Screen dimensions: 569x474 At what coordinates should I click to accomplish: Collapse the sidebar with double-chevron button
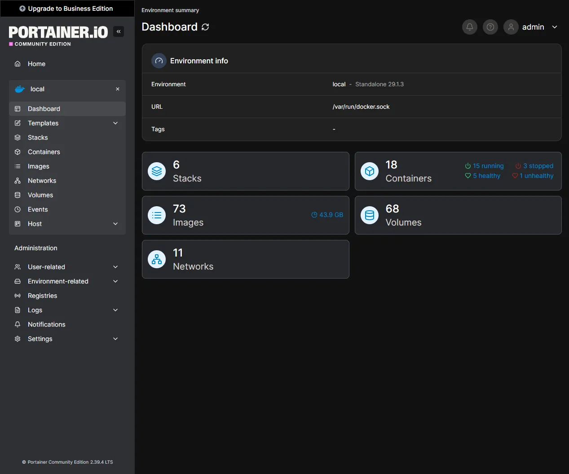[x=119, y=31]
